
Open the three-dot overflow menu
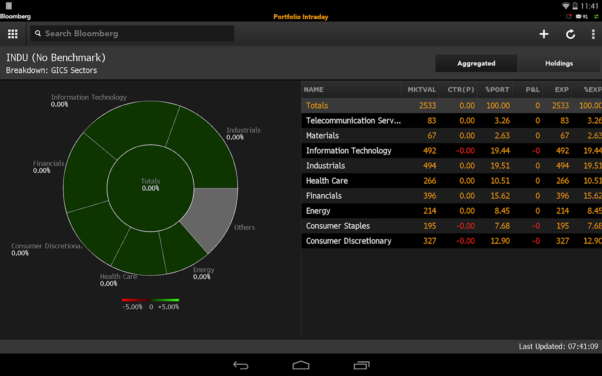(x=593, y=34)
